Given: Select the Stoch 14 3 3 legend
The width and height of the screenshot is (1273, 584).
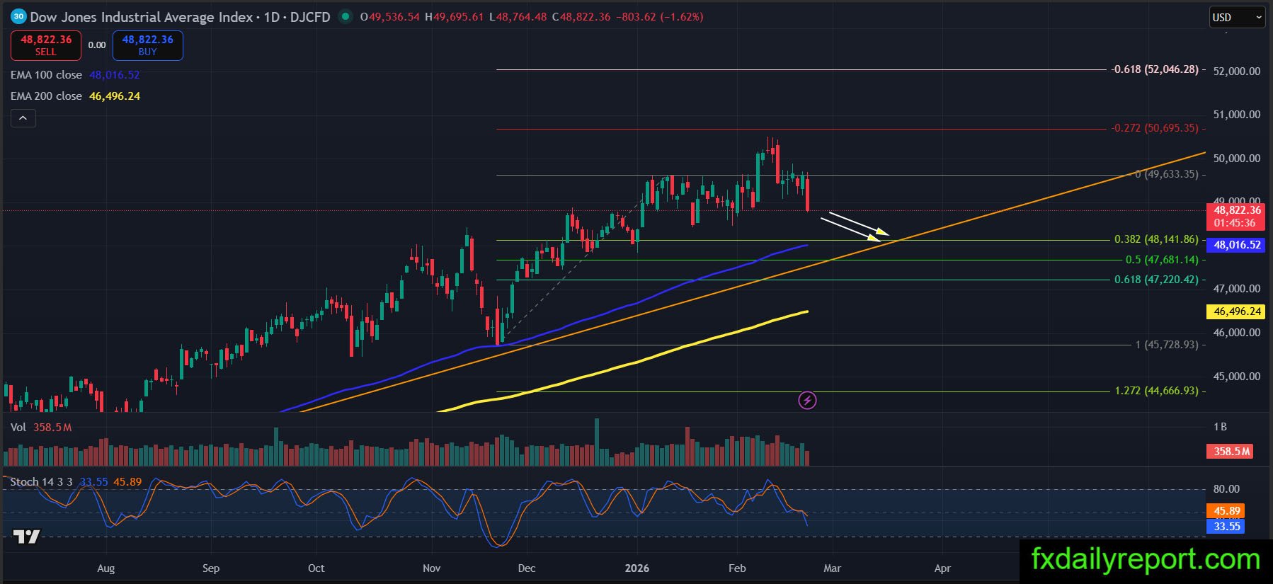Looking at the screenshot, I should point(41,482).
